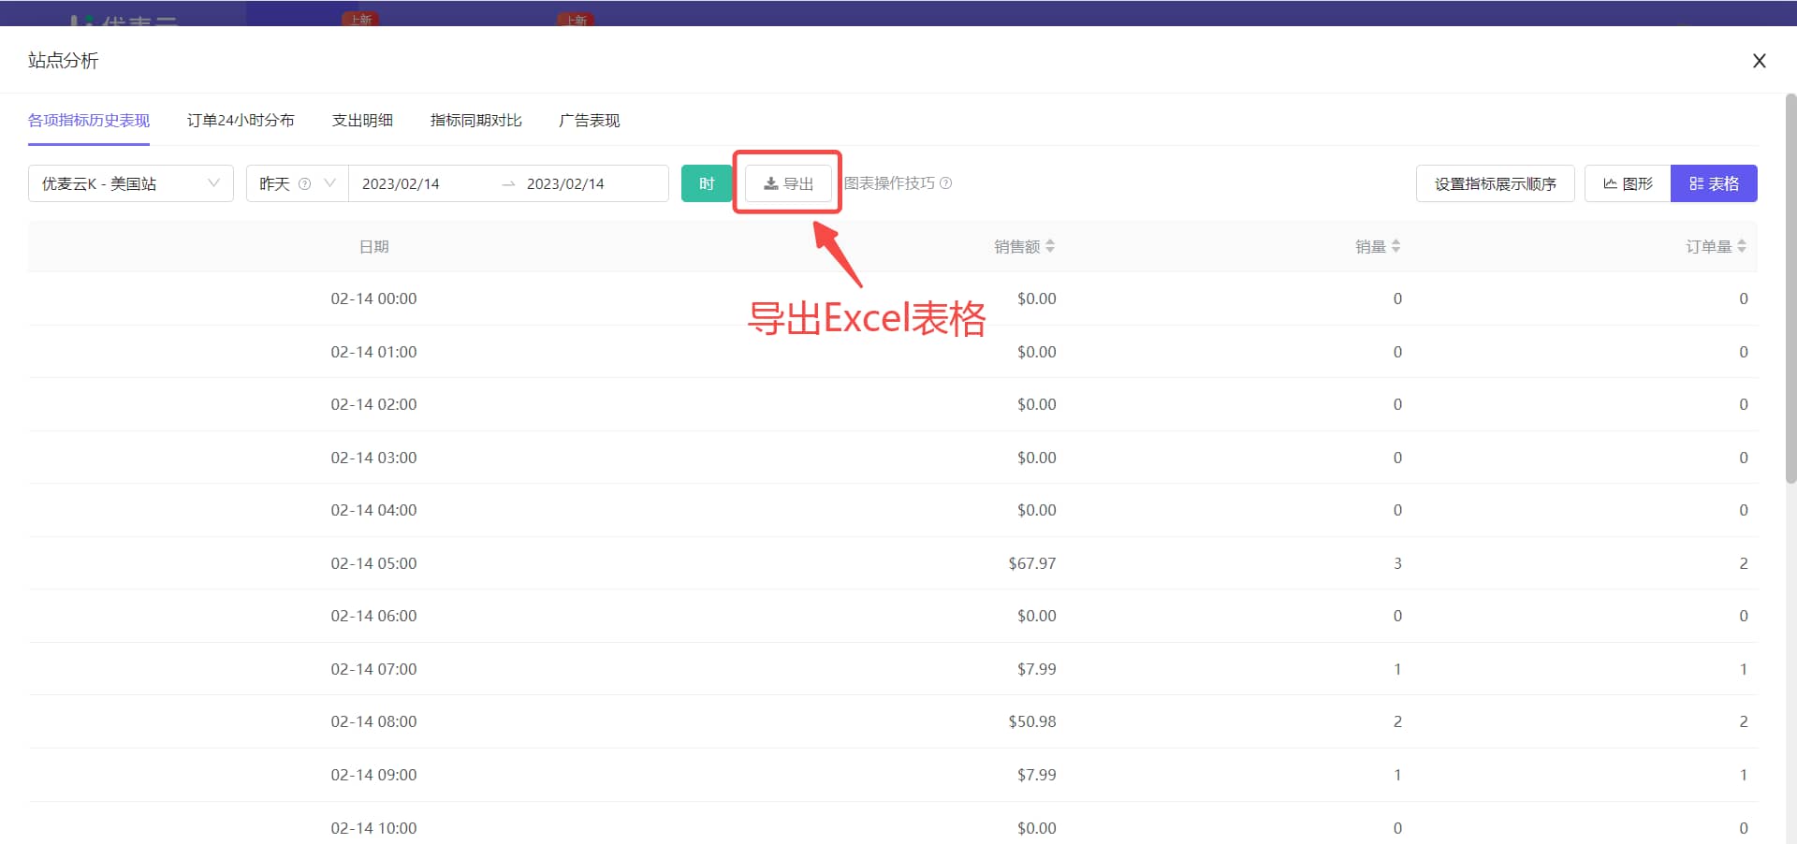Select row 02-14 07:00
Image resolution: width=1797 pixels, height=844 pixels.
[x=893, y=669]
